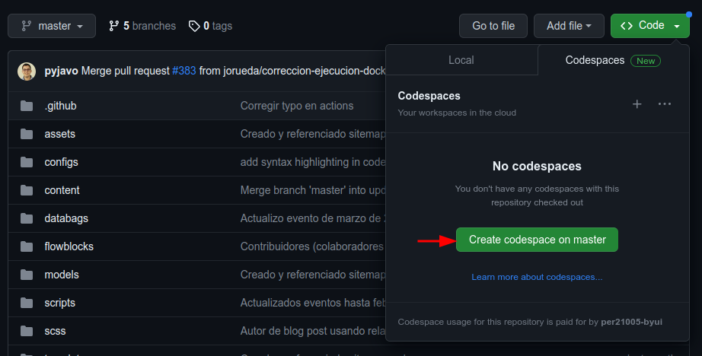Click the plus icon to create codespace

coord(637,104)
